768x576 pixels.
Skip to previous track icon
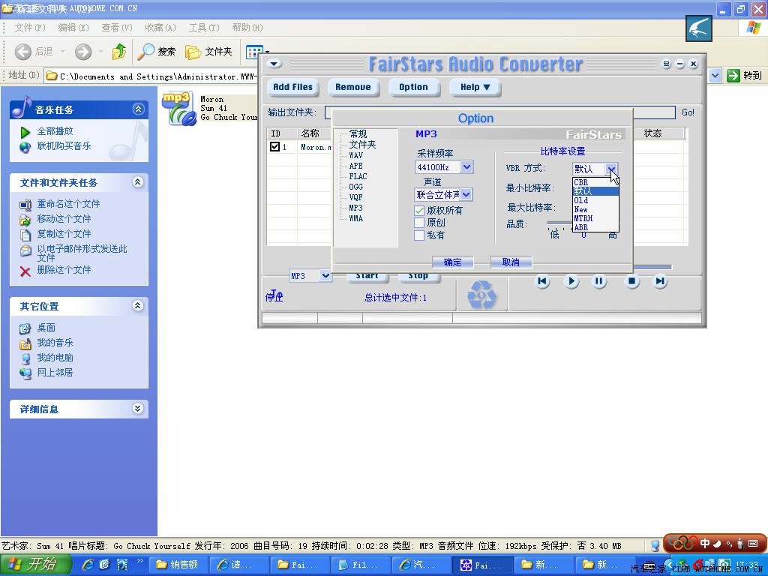[542, 281]
